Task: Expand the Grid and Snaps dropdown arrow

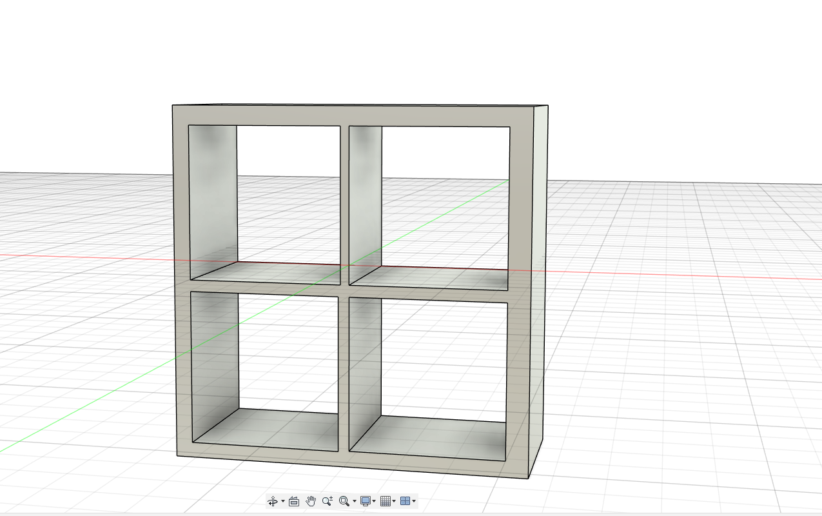Action: click(x=395, y=501)
